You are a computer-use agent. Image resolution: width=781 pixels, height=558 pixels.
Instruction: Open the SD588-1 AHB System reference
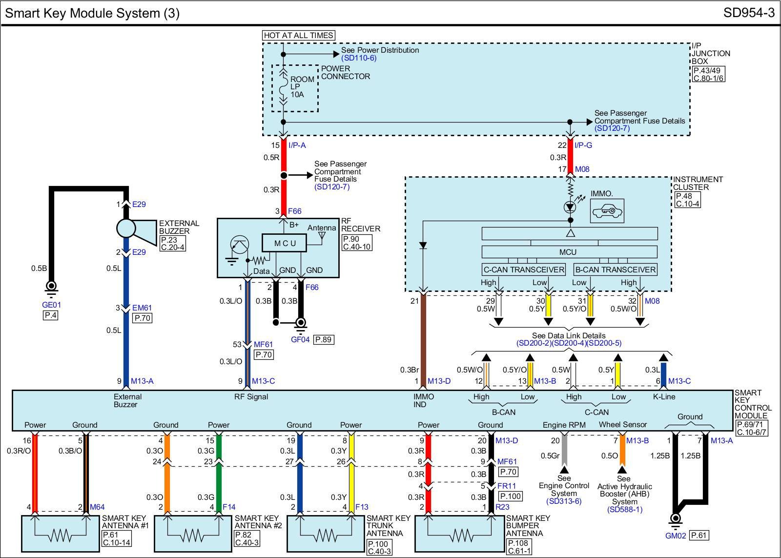point(624,510)
